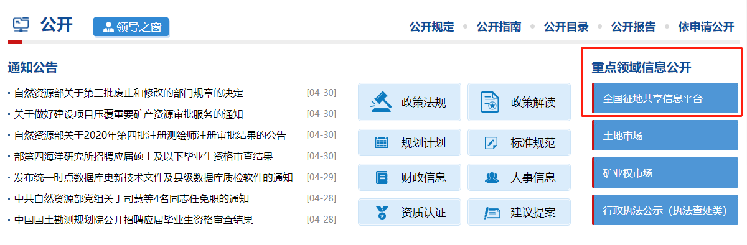Go to 公开指南 tab
This screenshot has width=747, height=245.
coord(499,27)
